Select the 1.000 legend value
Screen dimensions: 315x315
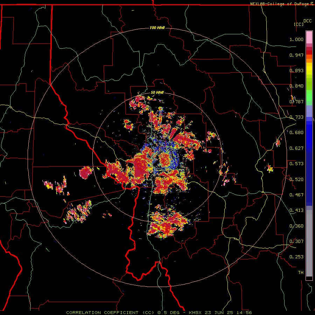pyautogui.click(x=296, y=39)
